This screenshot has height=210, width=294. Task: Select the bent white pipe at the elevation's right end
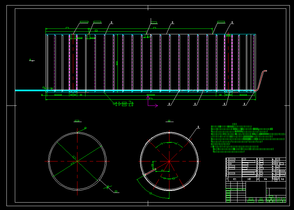[x=261, y=81]
